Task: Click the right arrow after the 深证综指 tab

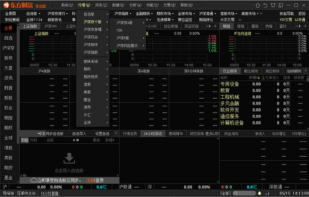Action: pos(210,26)
